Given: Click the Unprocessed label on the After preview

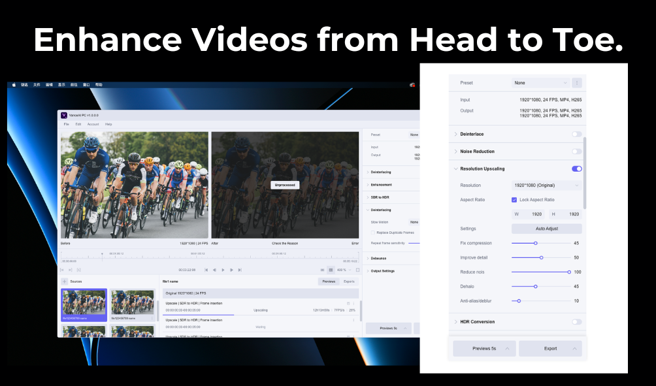Looking at the screenshot, I should pos(285,185).
